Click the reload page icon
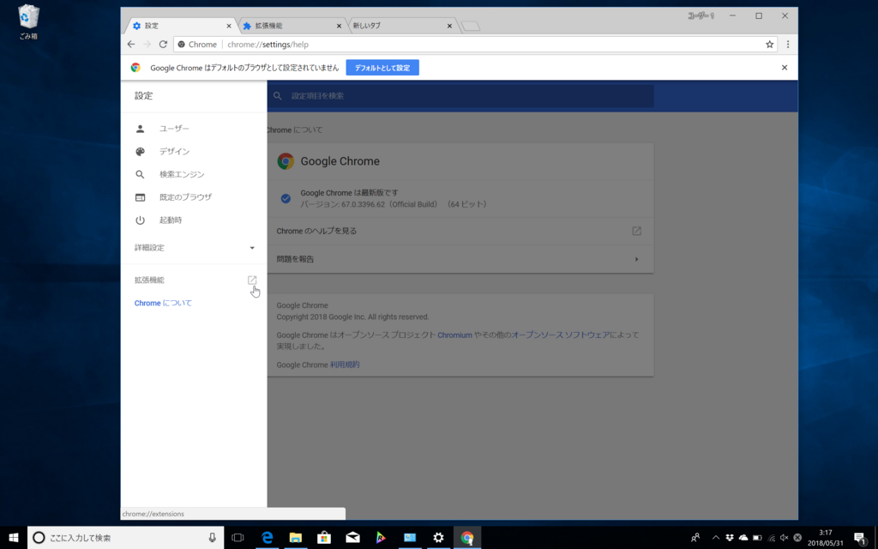Viewport: 878px width, 549px height. (x=163, y=45)
